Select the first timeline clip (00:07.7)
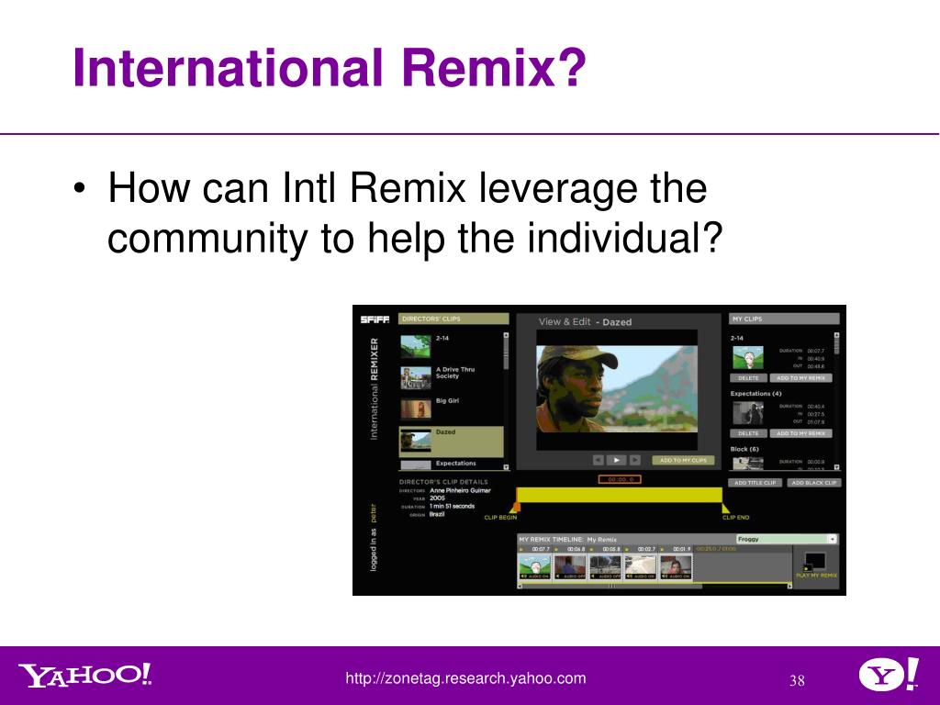The height and width of the screenshot is (705, 940). click(x=534, y=565)
